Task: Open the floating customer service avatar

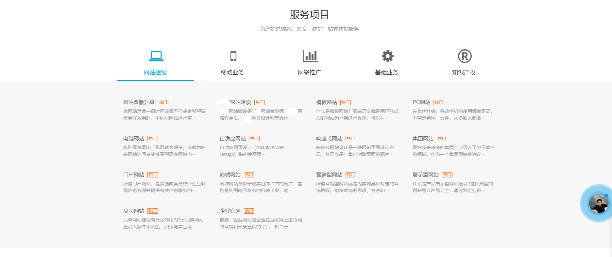Action: pos(599,203)
